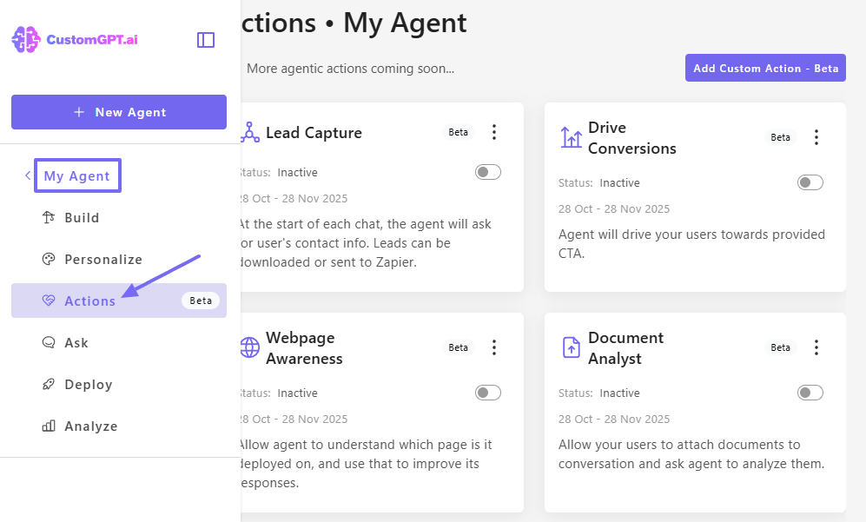
Task: Select Actions in the sidebar
Action: (89, 300)
